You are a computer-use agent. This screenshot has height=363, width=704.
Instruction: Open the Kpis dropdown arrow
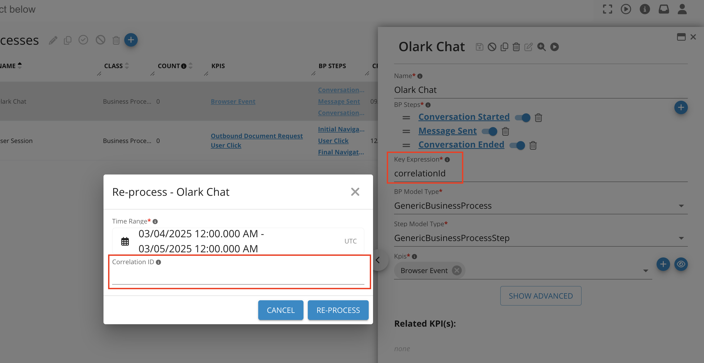(x=646, y=271)
